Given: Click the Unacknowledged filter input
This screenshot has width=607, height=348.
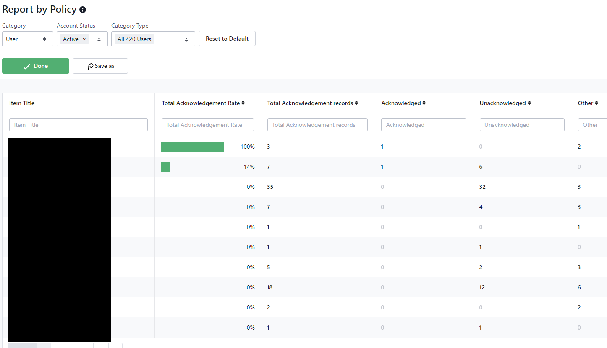Looking at the screenshot, I should point(522,125).
